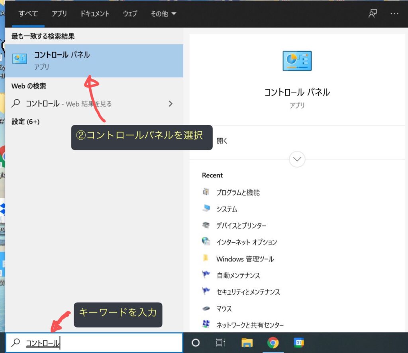Click 開く to open Control Panel
Image resolution: width=408 pixels, height=353 pixels.
(x=222, y=141)
